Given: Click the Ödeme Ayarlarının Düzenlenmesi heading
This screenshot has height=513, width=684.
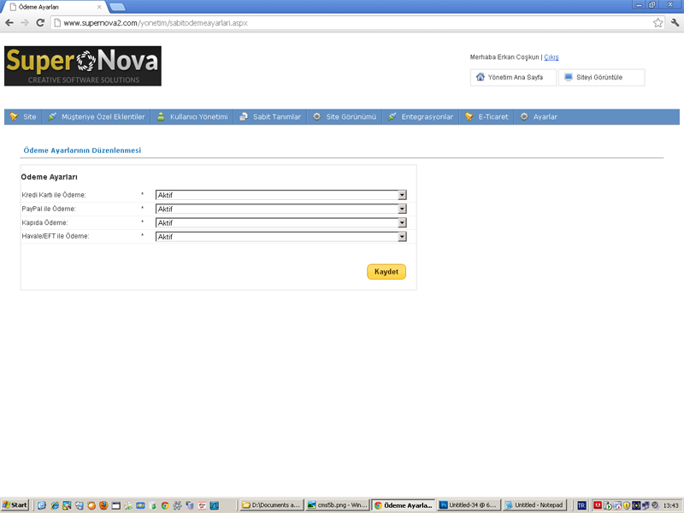Looking at the screenshot, I should [x=82, y=150].
